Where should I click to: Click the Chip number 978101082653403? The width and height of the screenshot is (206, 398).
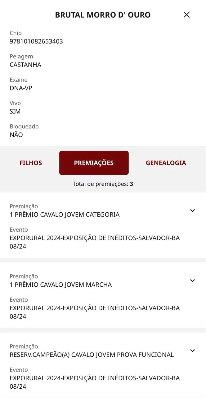(x=36, y=41)
